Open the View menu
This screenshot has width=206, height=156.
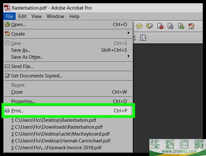click(x=37, y=16)
